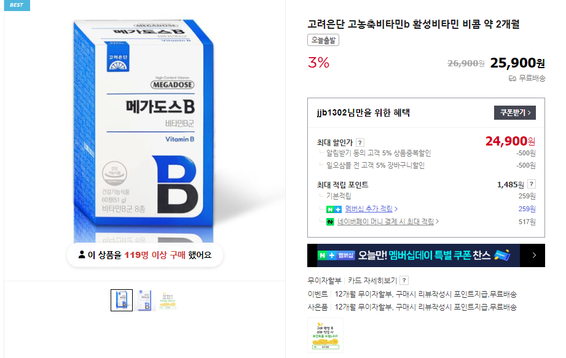
Task: Click the help icon beside 1,485원 points
Action: [x=531, y=184]
